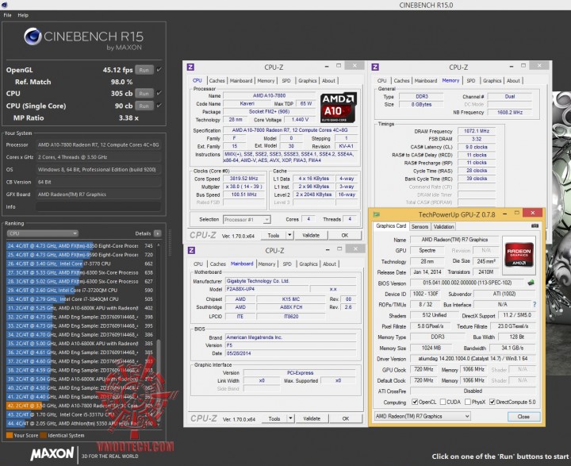
Task: Open Graphics tab in Memory CPU-Z window
Action: (492, 81)
